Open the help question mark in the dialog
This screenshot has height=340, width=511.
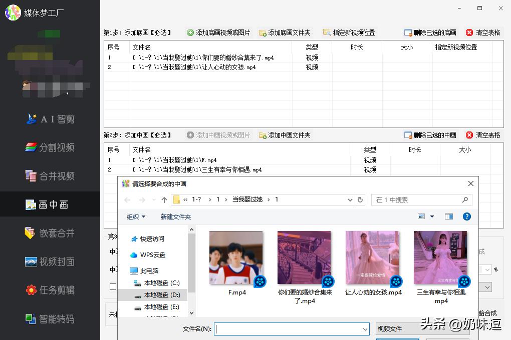click(467, 216)
